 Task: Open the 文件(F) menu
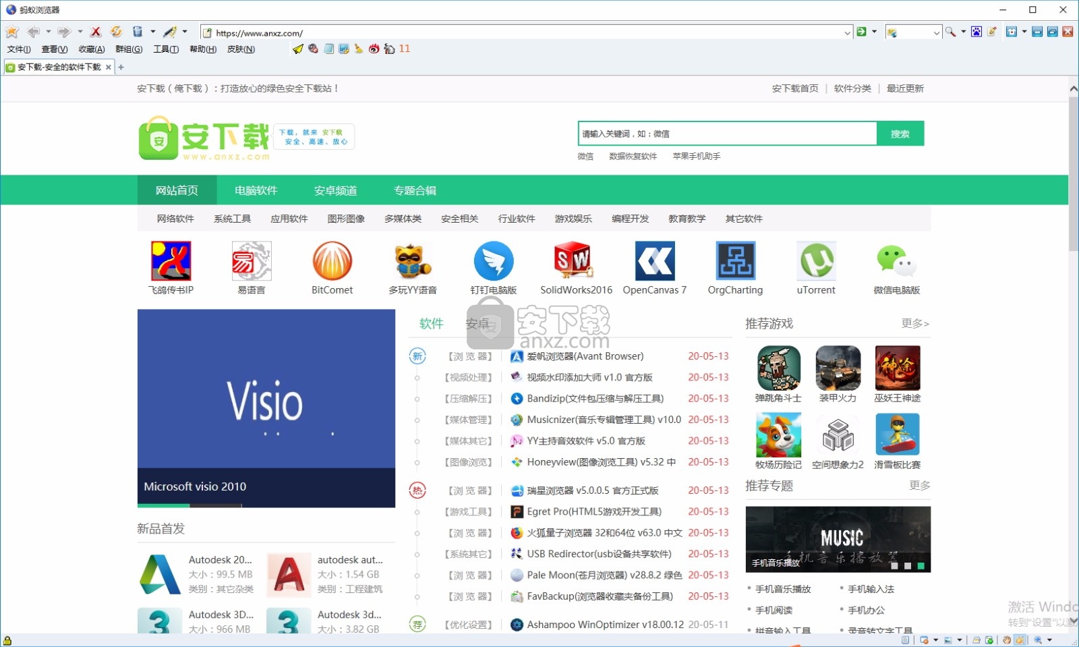point(19,49)
